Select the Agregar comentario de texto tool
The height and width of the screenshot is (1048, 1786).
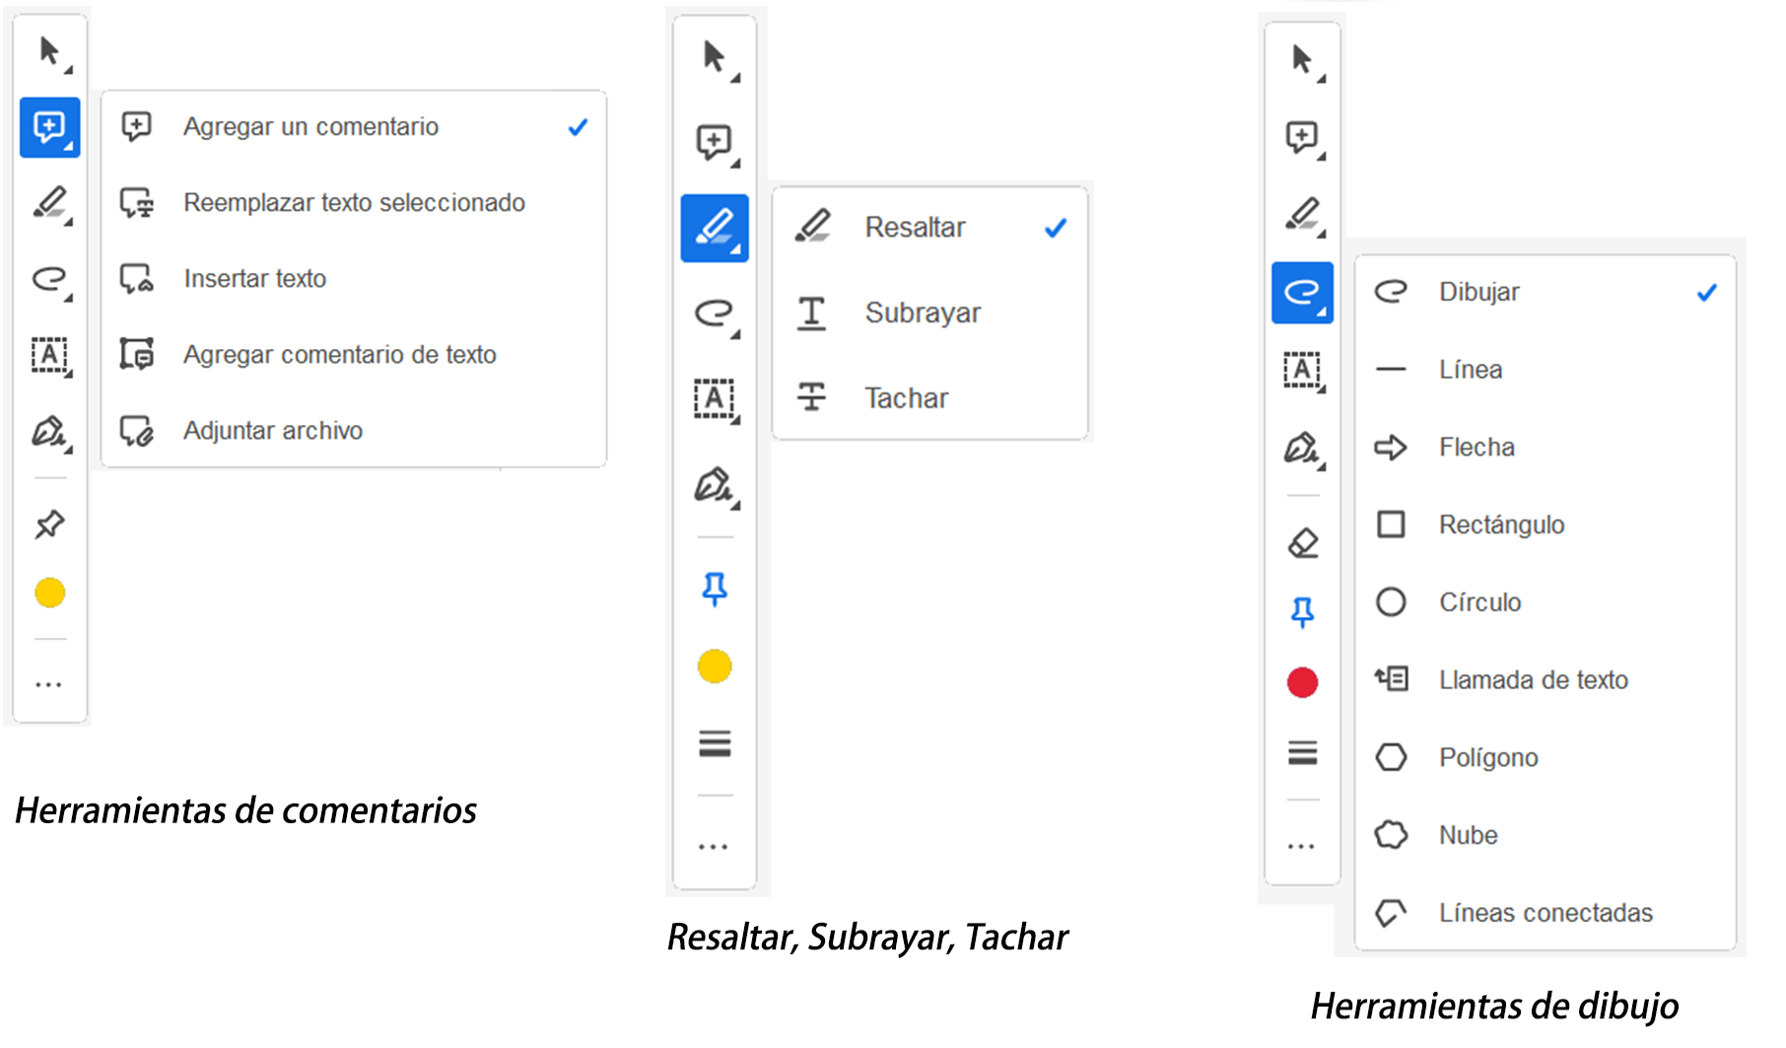[x=340, y=355]
